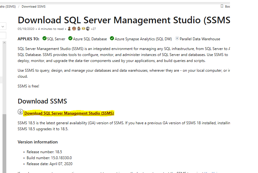The image size is (258, 173).
Task: Click the 'APPLIES TO:' label
Action: (28, 39)
